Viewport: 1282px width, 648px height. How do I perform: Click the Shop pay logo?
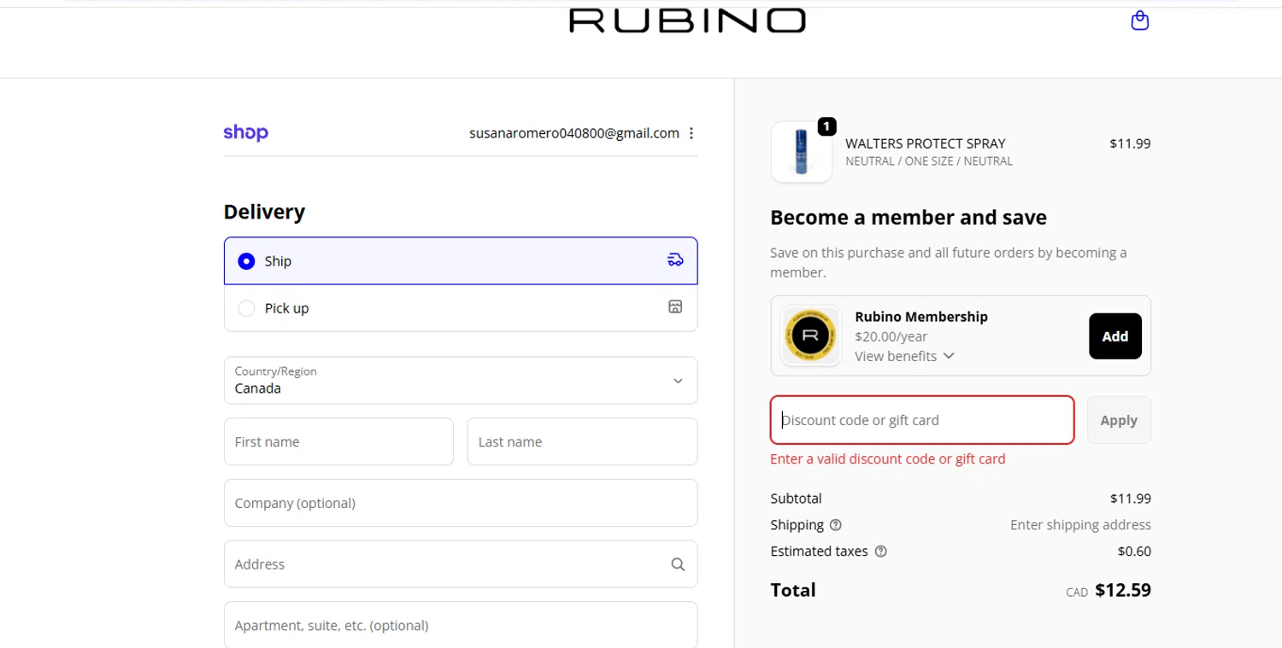click(x=246, y=132)
